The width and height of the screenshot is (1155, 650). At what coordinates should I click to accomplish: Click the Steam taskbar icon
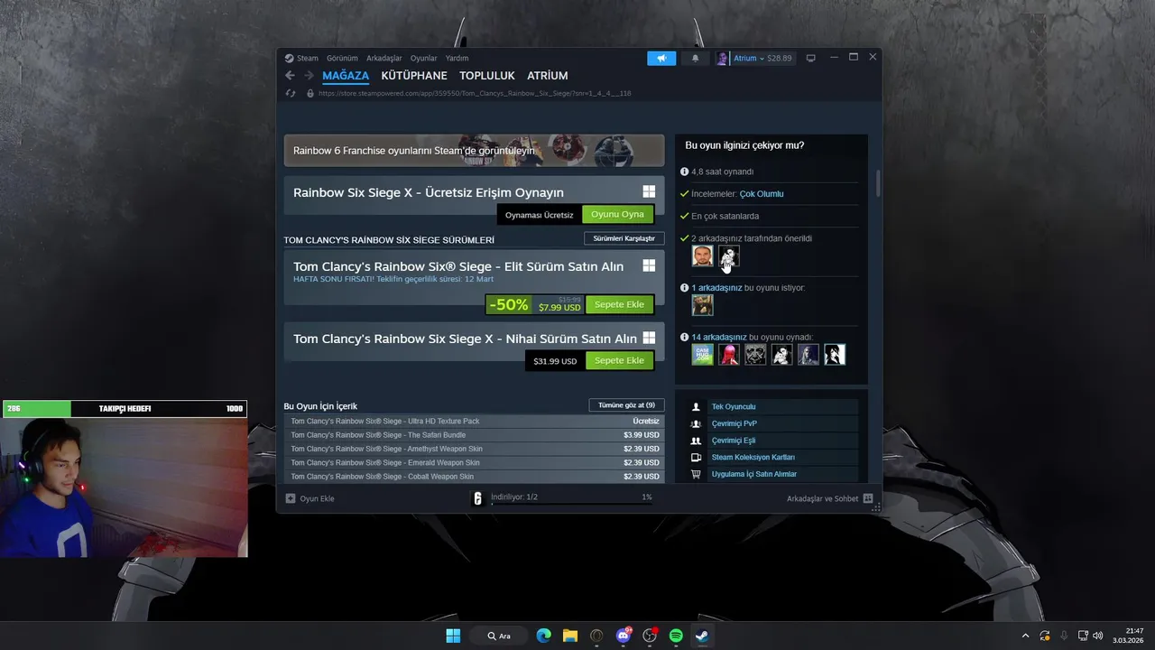[x=701, y=636]
